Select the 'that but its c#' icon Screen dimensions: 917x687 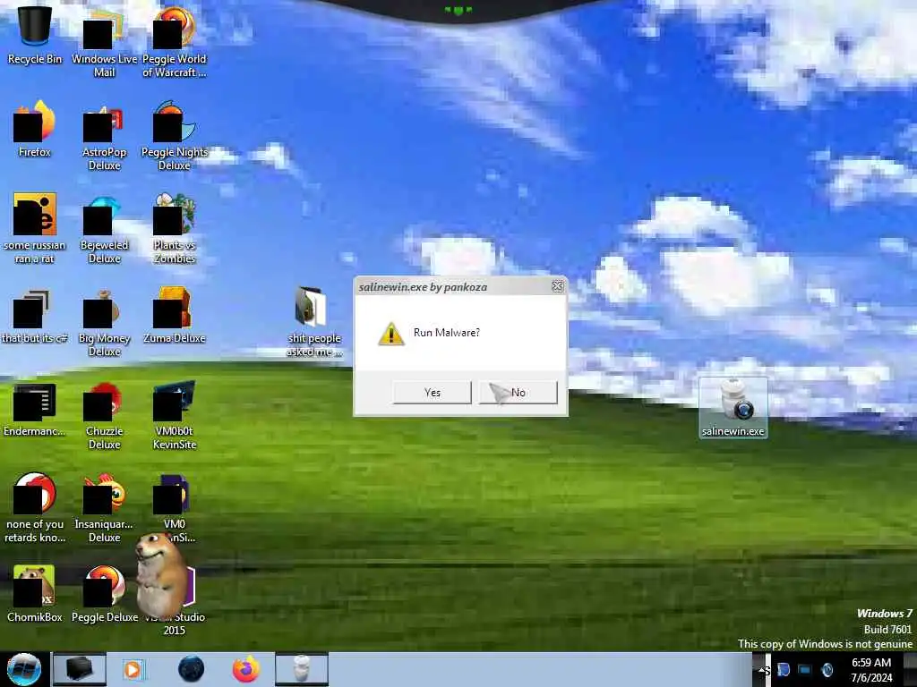tap(35, 317)
